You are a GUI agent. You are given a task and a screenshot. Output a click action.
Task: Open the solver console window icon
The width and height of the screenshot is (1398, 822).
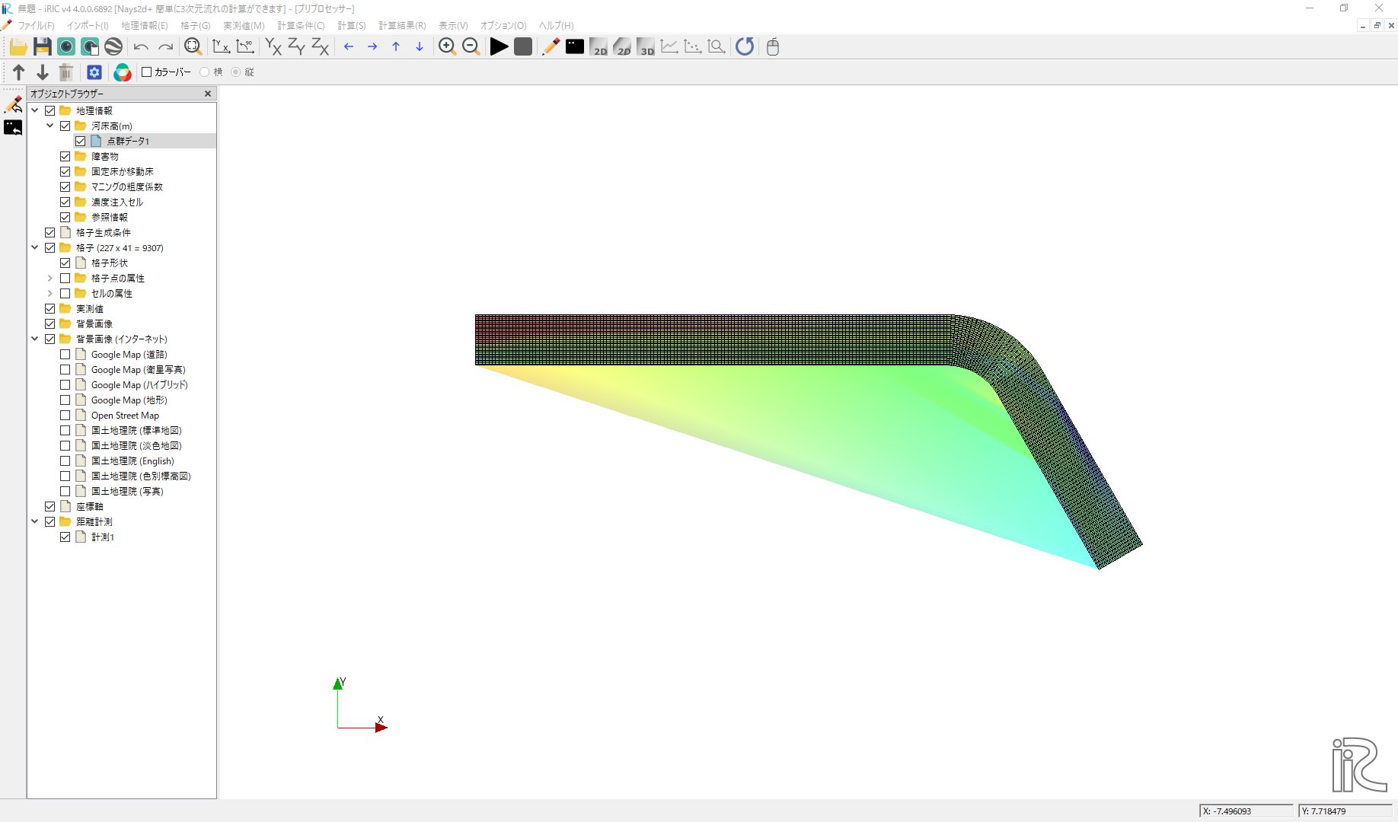click(x=575, y=47)
